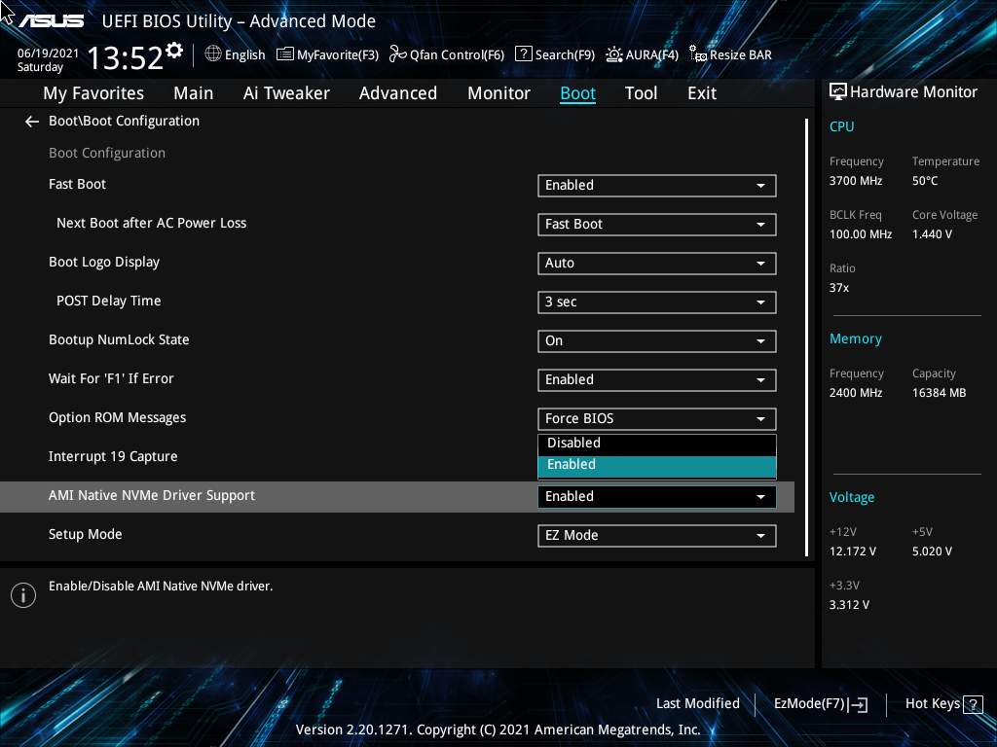The height and width of the screenshot is (747, 997).
Task: Click the Hardware Monitor panel icon
Action: tap(839, 91)
